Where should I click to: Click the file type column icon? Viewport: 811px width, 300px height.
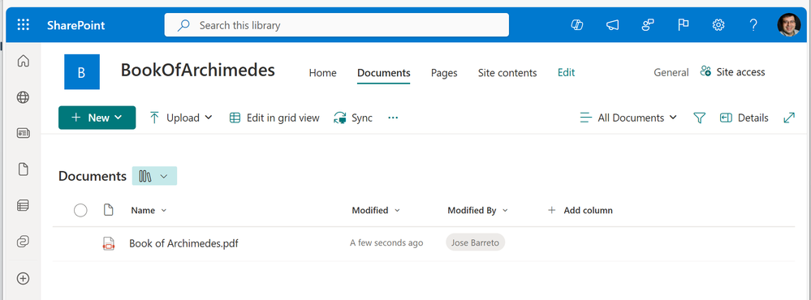tap(108, 210)
